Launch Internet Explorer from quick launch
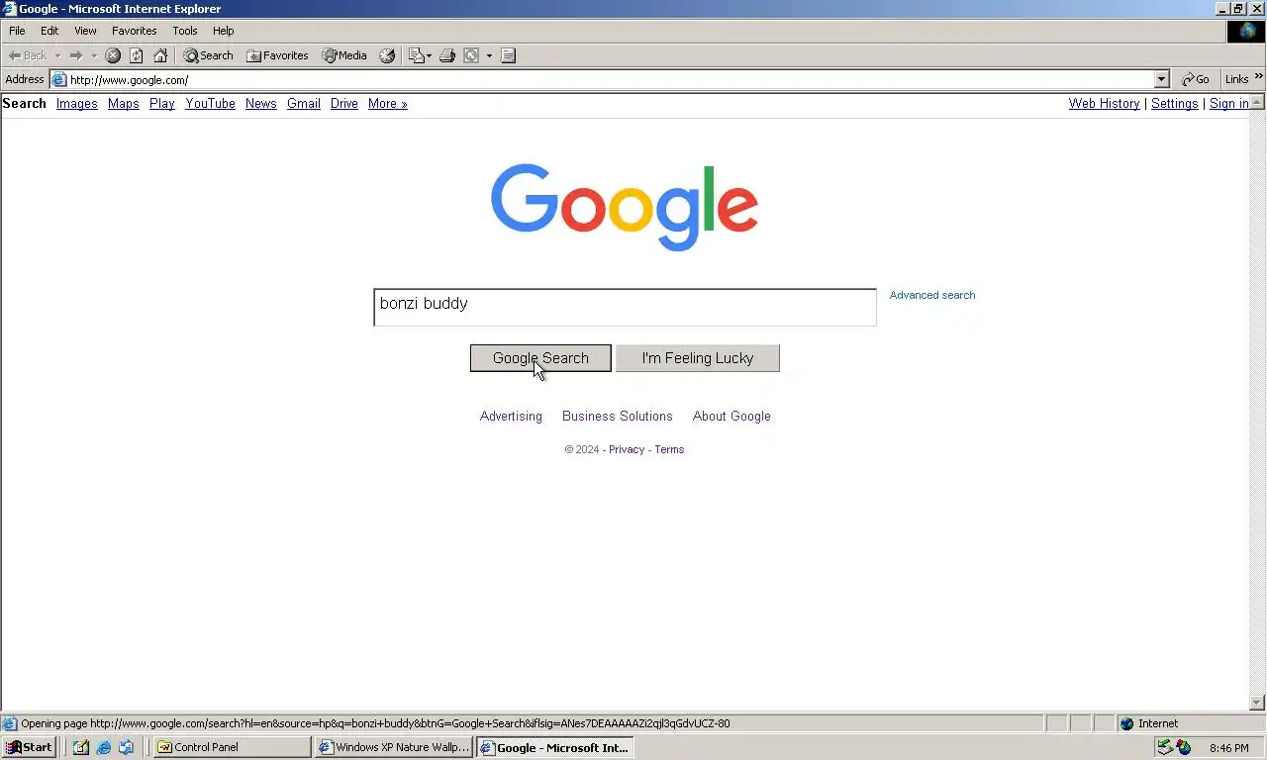Image resolution: width=1267 pixels, height=760 pixels. [x=104, y=747]
